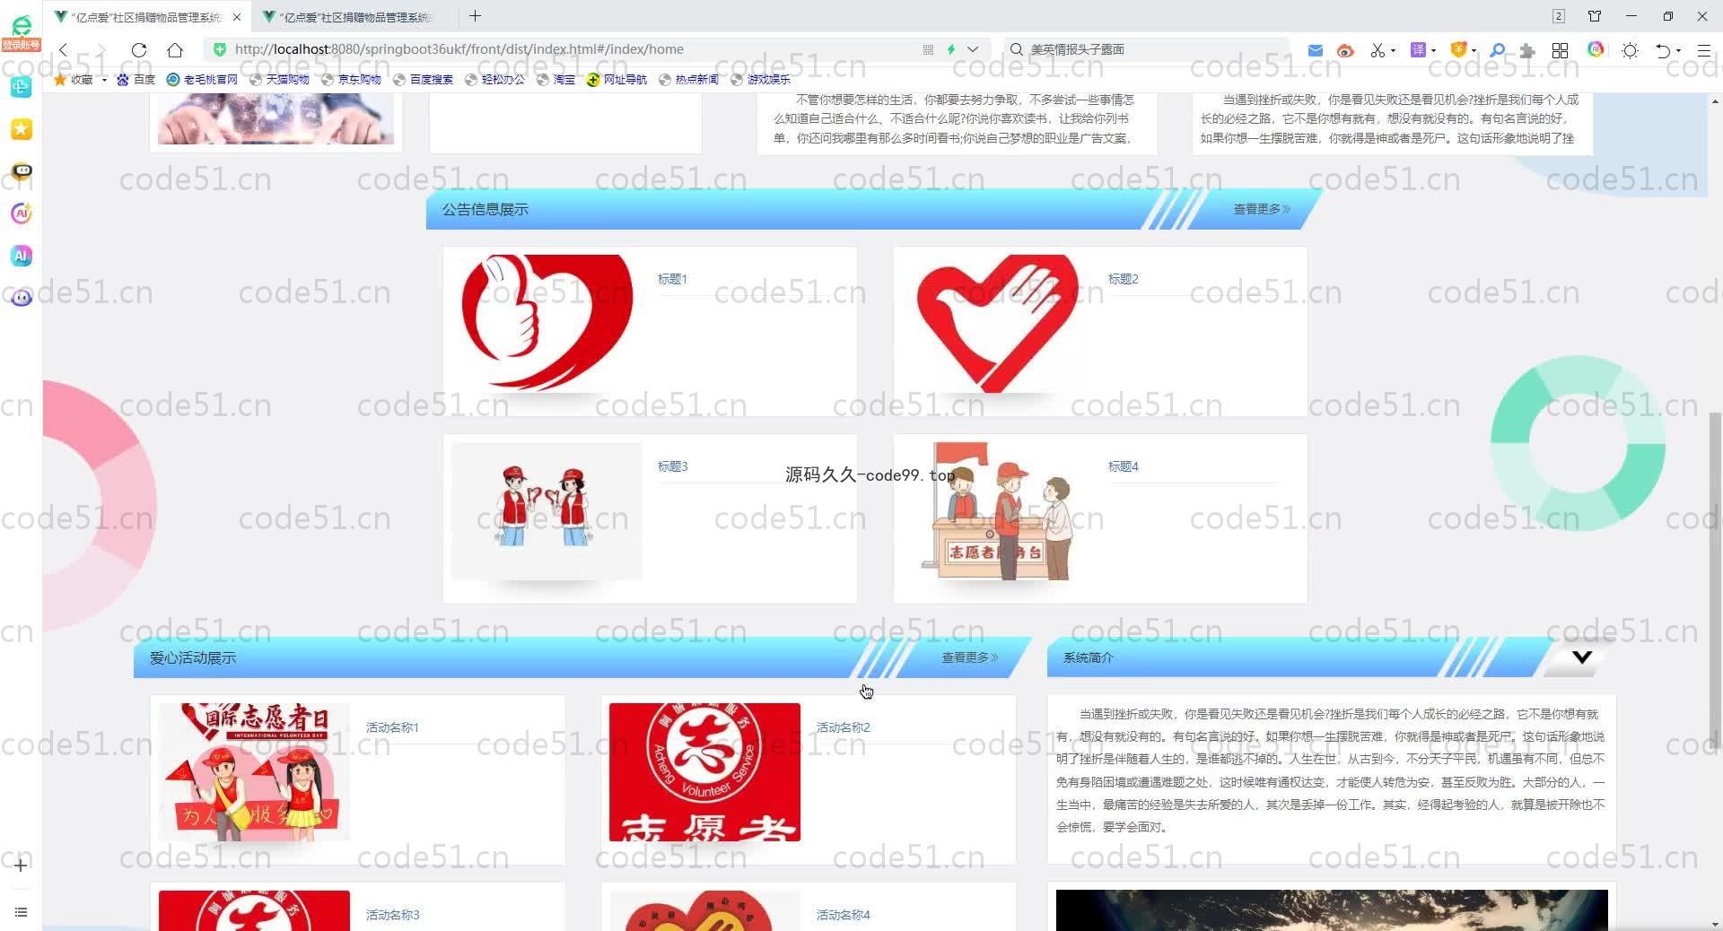
Task: Open the round purple AI sidebar icon
Action: 22,213
